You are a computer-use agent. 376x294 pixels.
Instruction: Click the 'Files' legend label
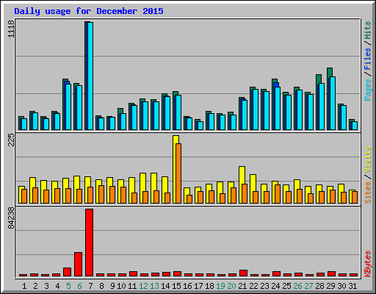(368, 58)
